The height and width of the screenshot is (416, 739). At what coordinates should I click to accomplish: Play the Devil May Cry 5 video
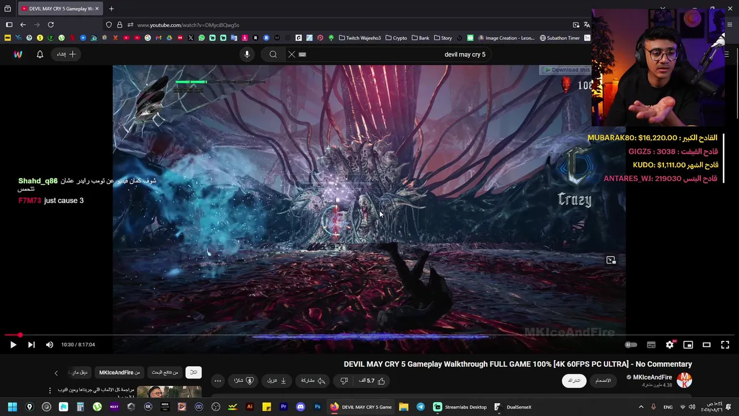point(13,345)
